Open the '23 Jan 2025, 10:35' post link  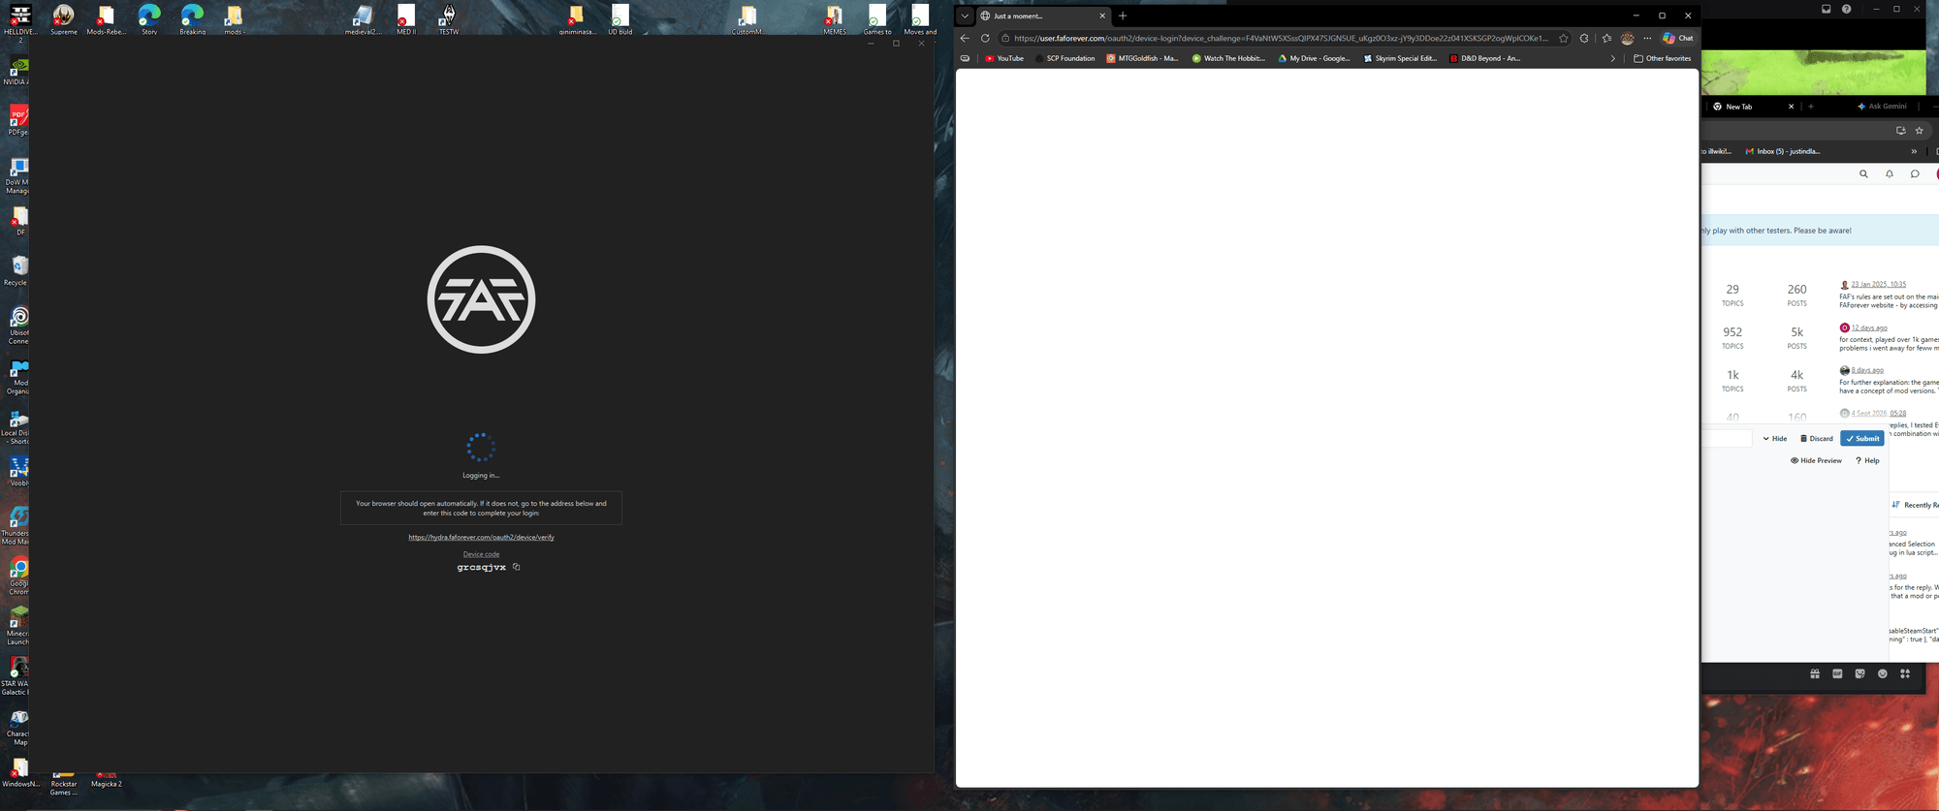[1878, 285]
